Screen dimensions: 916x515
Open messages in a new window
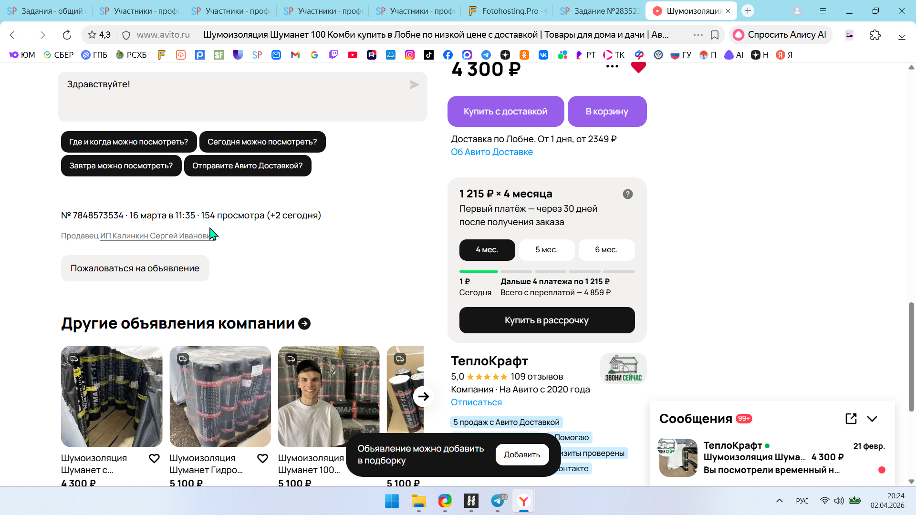[851, 419]
